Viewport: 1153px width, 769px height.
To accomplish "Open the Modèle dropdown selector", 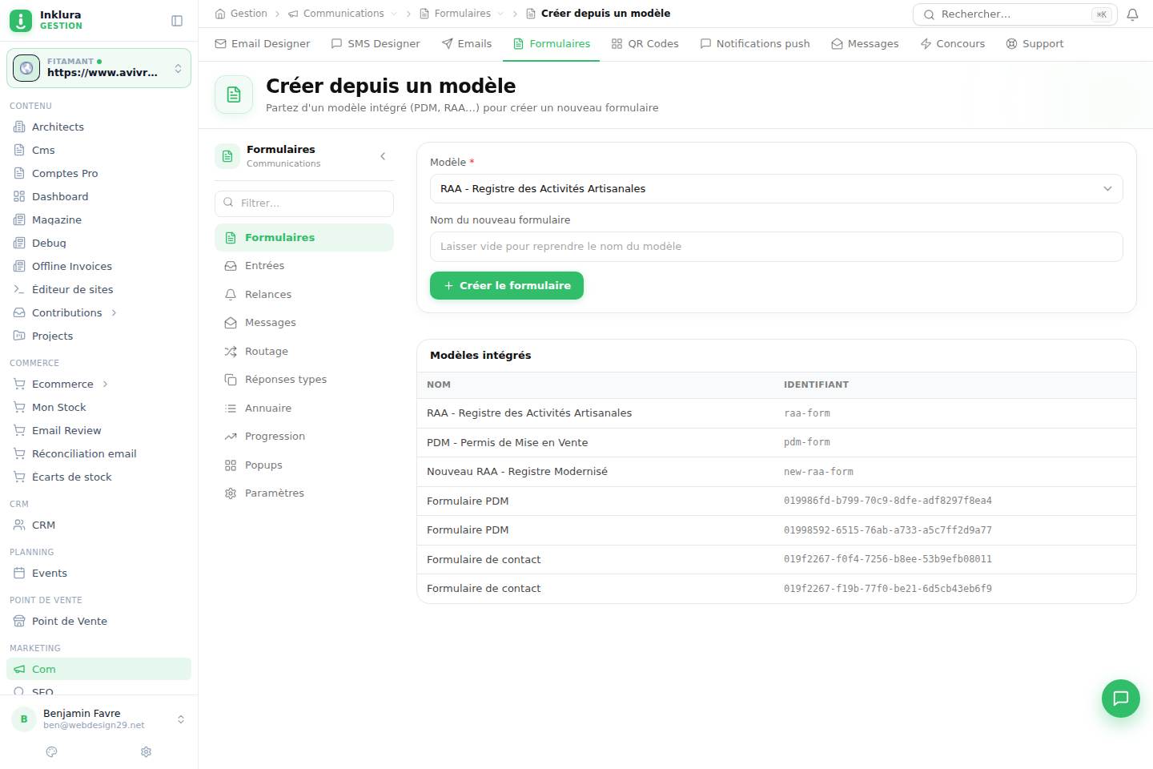I will (776, 189).
